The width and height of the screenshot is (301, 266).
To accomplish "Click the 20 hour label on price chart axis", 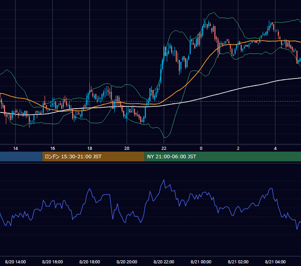I will tap(127, 149).
